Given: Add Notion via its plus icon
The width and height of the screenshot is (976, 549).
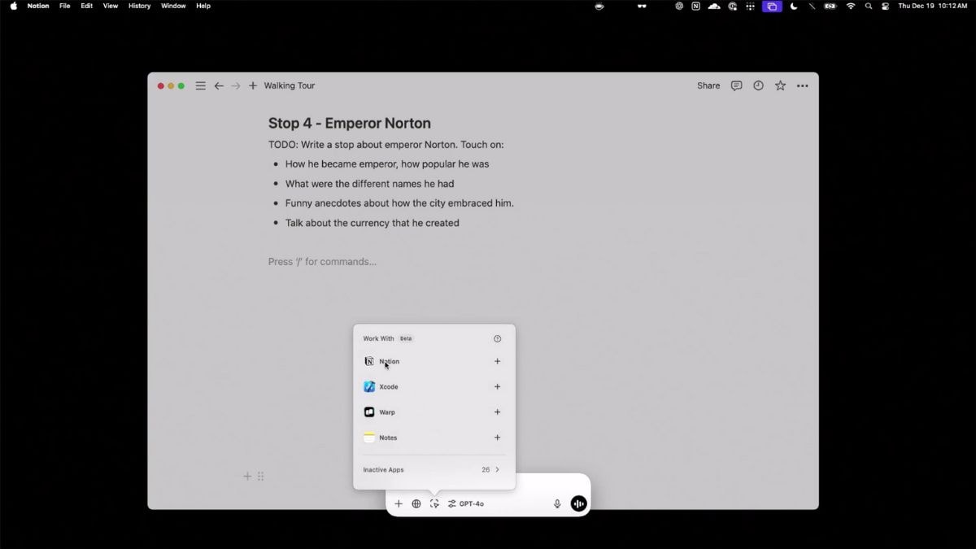Looking at the screenshot, I should point(497,361).
